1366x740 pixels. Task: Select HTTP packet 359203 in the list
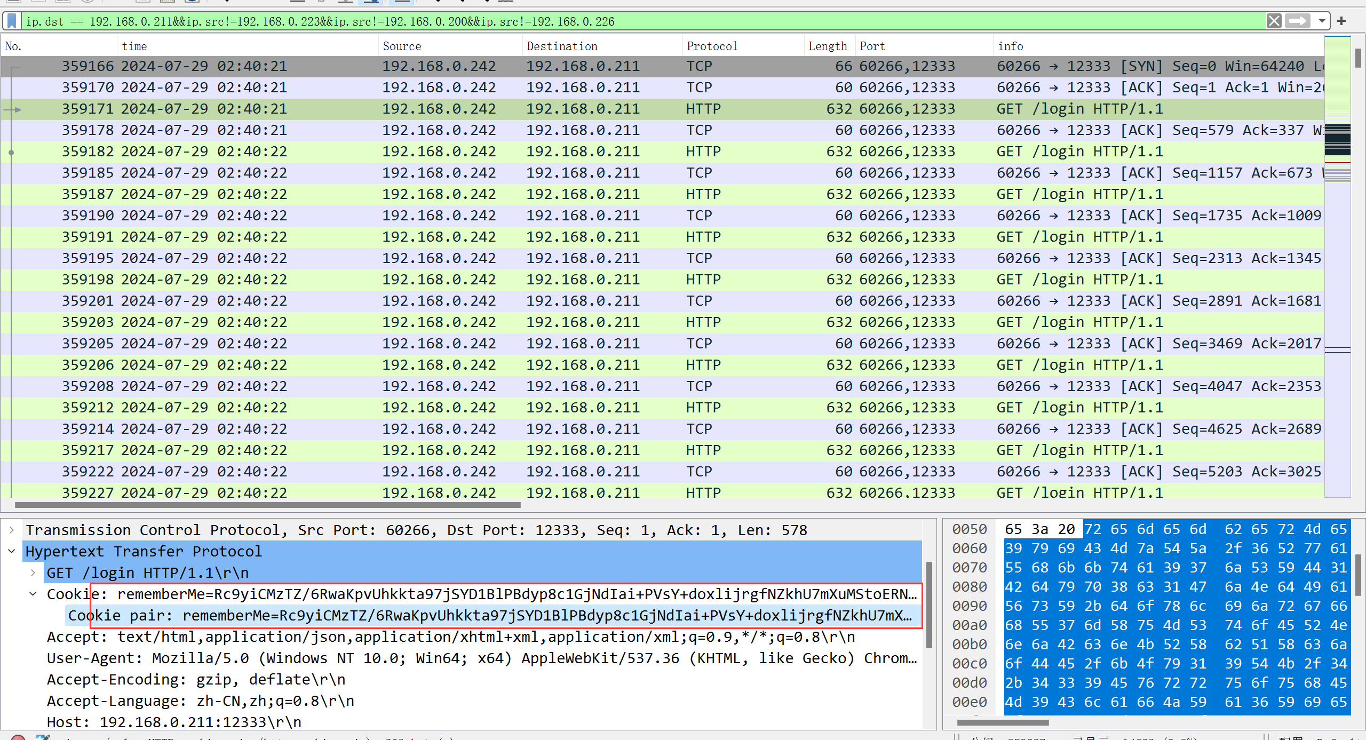click(x=662, y=322)
